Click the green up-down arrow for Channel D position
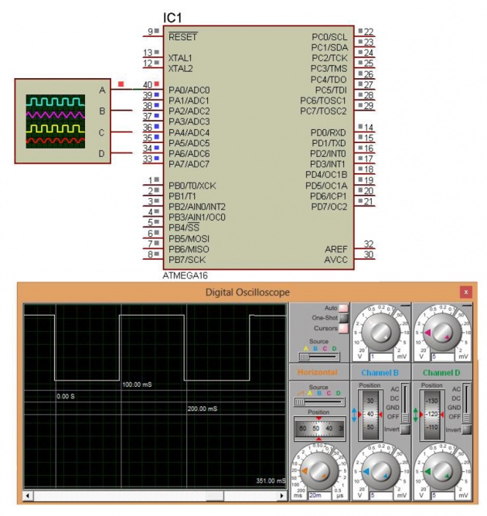Screen dimensions: 487x516 click(416, 415)
